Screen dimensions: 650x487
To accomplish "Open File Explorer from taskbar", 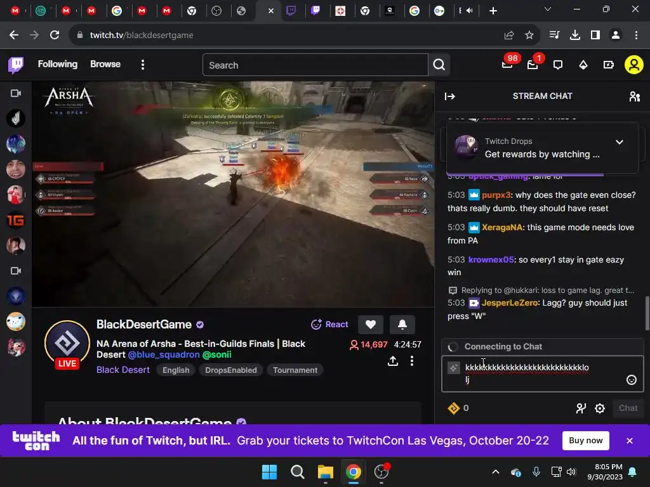I will (x=326, y=472).
